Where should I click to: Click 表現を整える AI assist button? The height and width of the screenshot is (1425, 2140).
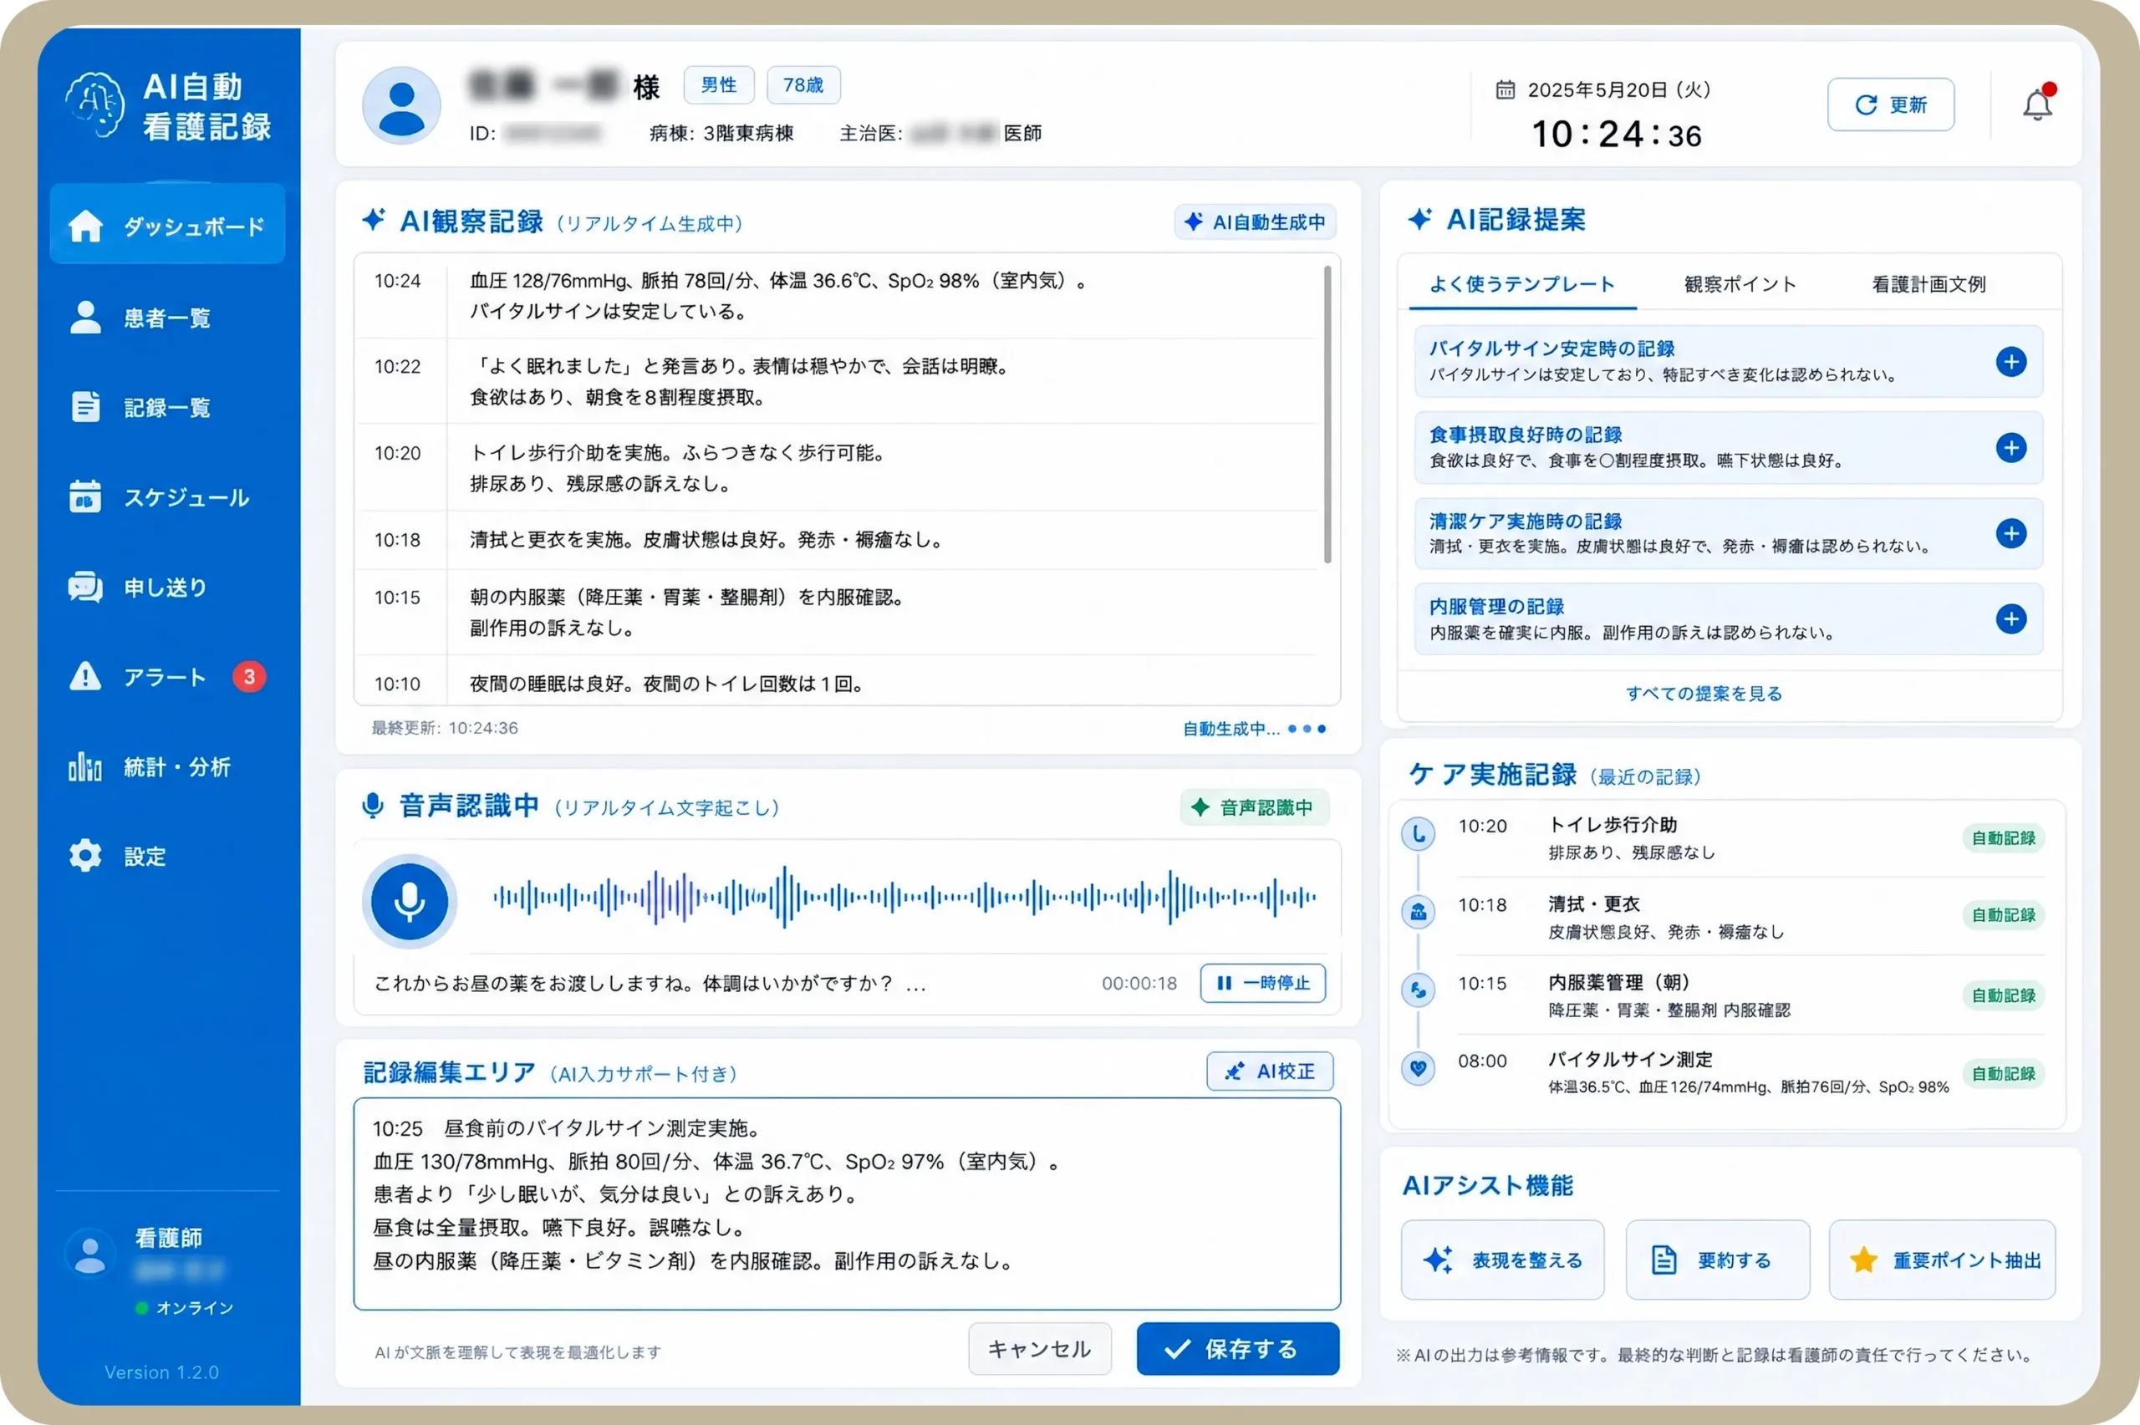1502,1260
